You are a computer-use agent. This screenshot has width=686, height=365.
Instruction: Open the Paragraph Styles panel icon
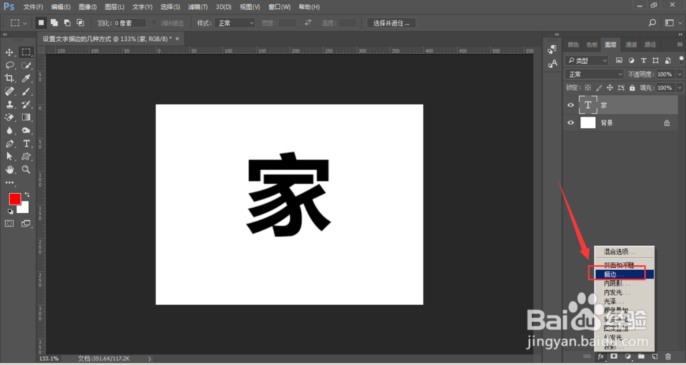tap(552, 49)
